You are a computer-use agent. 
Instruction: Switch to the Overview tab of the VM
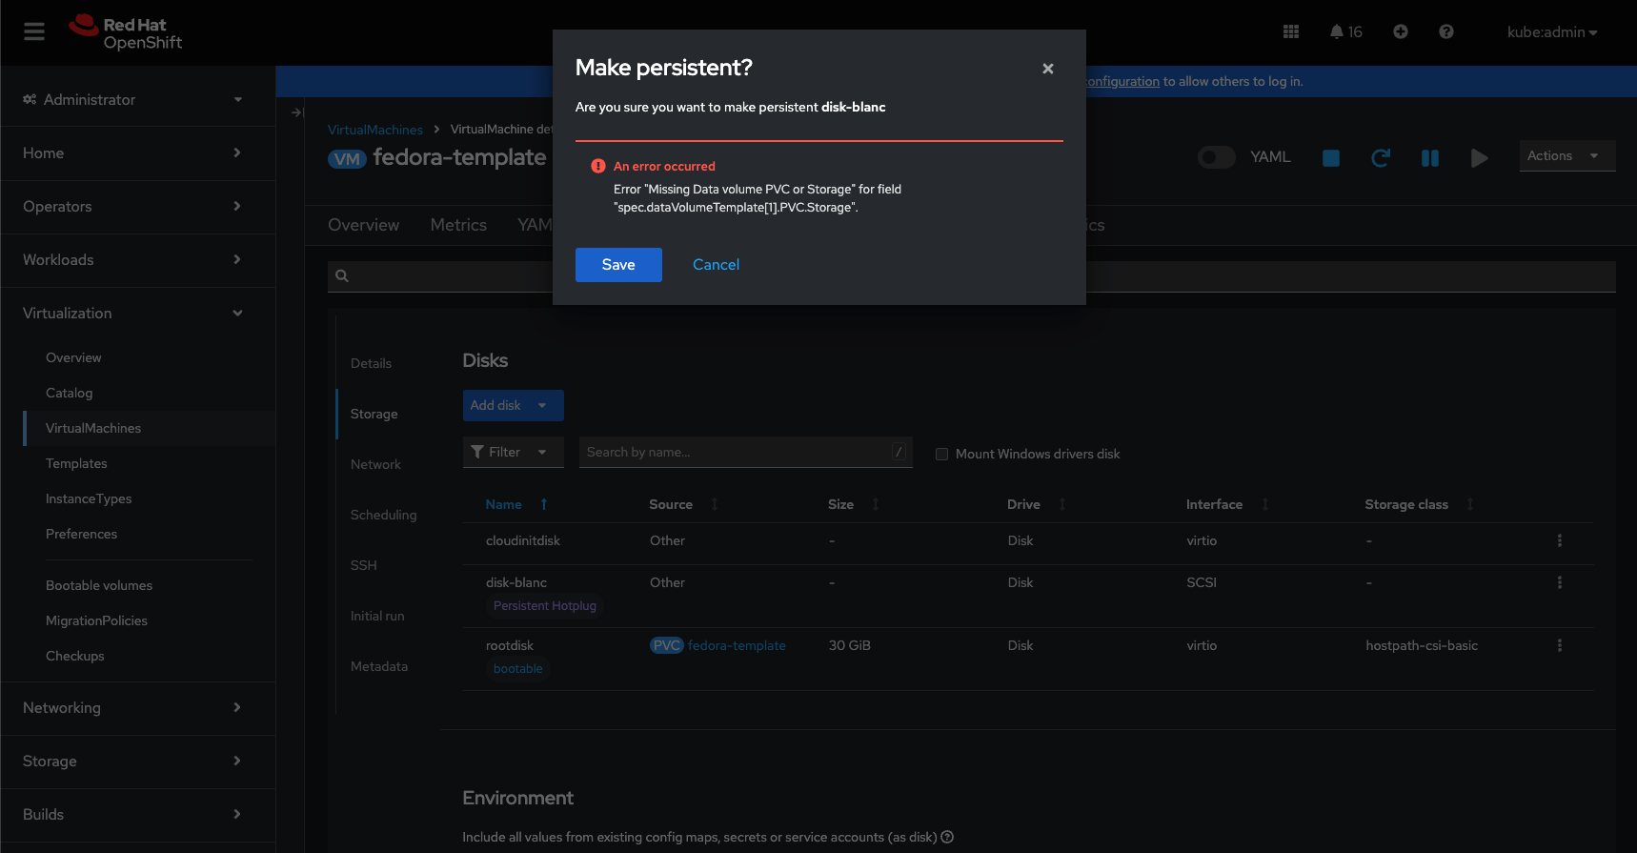tap(364, 225)
